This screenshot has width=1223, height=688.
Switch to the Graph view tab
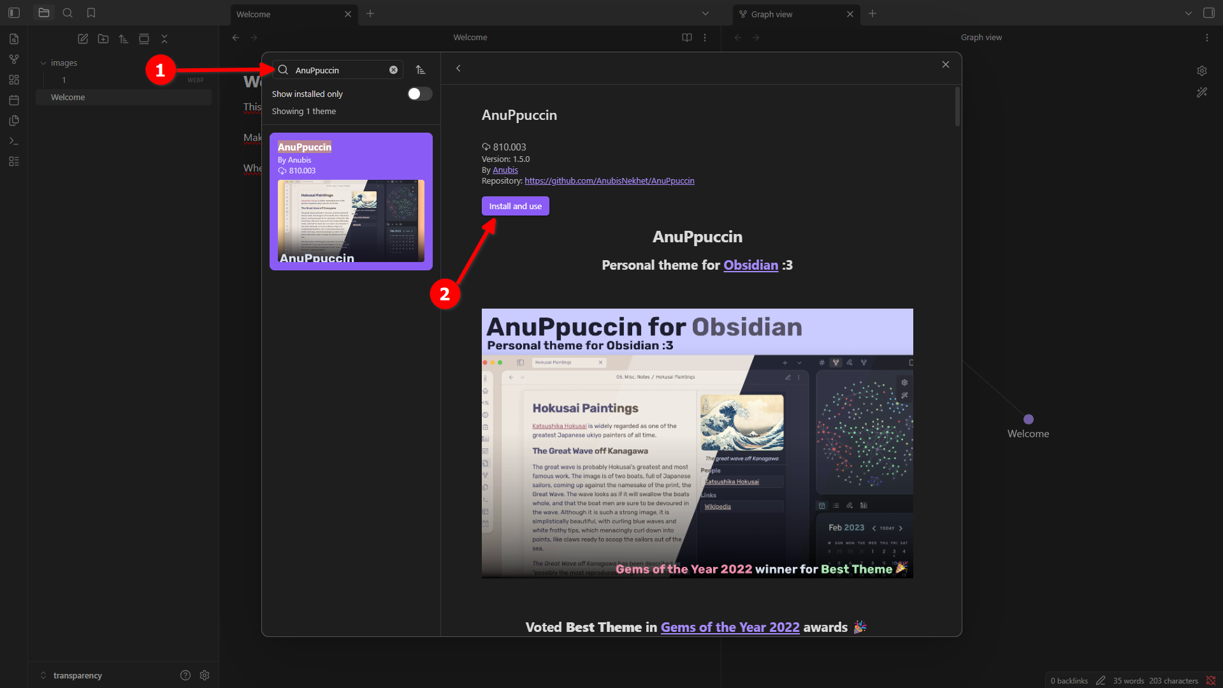[x=790, y=14]
